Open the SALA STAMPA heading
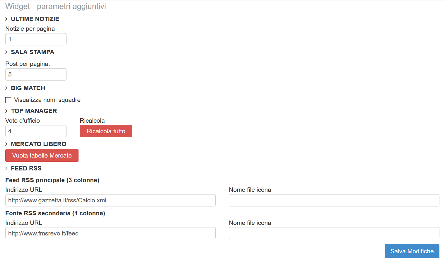The width and height of the screenshot is (445, 258). (33, 52)
